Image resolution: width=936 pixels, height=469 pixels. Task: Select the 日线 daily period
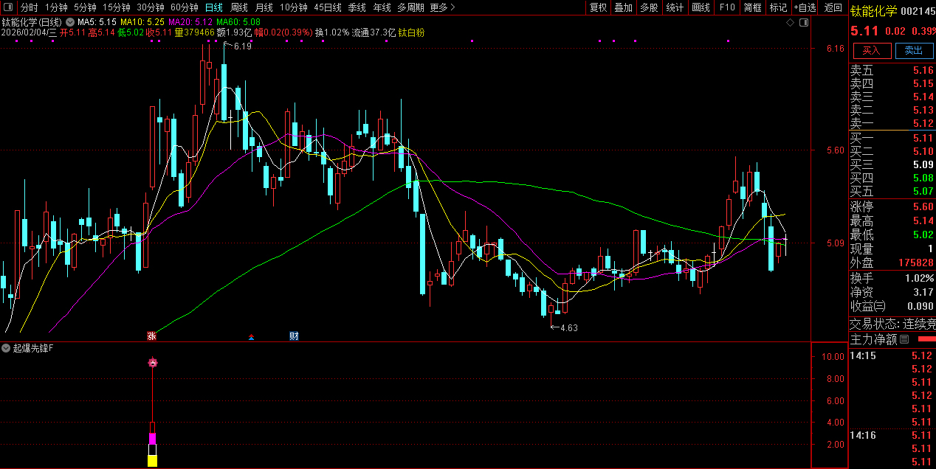(214, 7)
